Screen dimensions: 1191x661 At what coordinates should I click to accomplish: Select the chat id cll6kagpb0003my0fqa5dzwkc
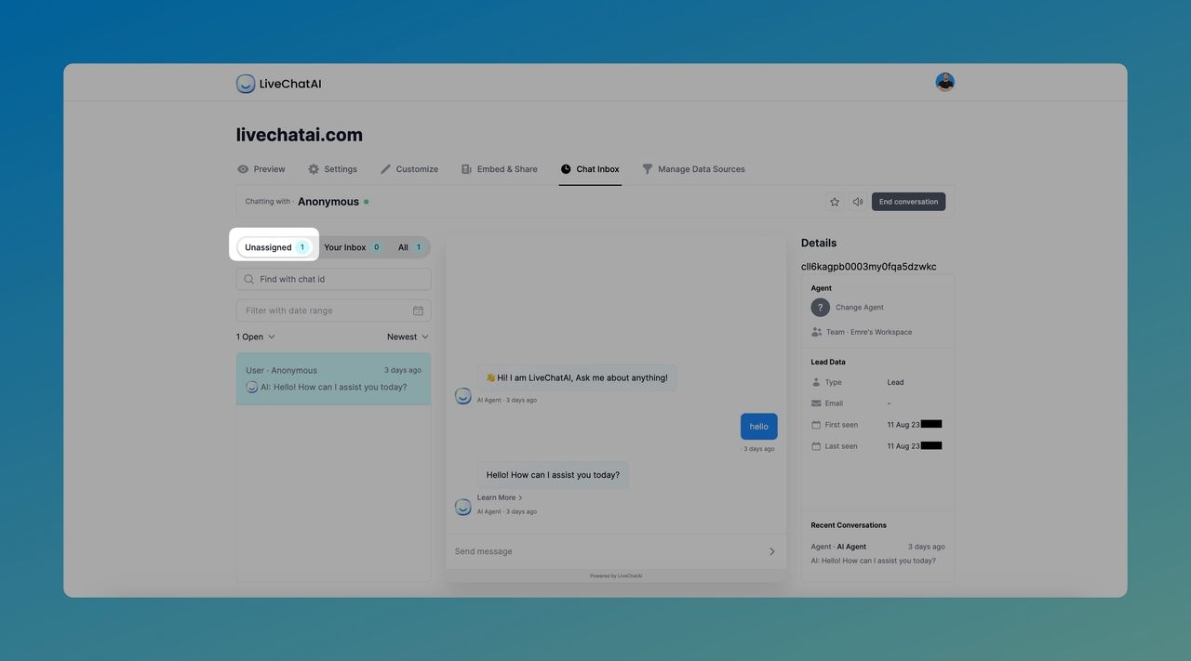(869, 267)
